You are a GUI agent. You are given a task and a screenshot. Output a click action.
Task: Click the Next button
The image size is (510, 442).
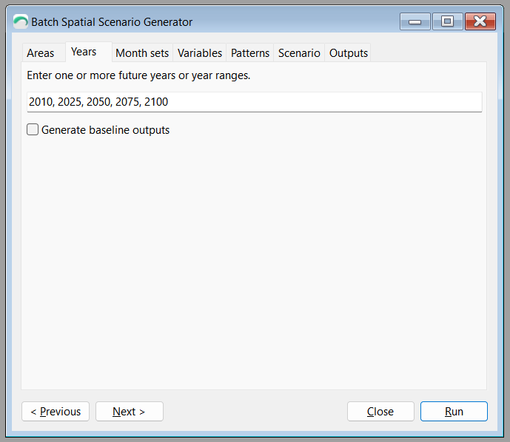tap(130, 412)
